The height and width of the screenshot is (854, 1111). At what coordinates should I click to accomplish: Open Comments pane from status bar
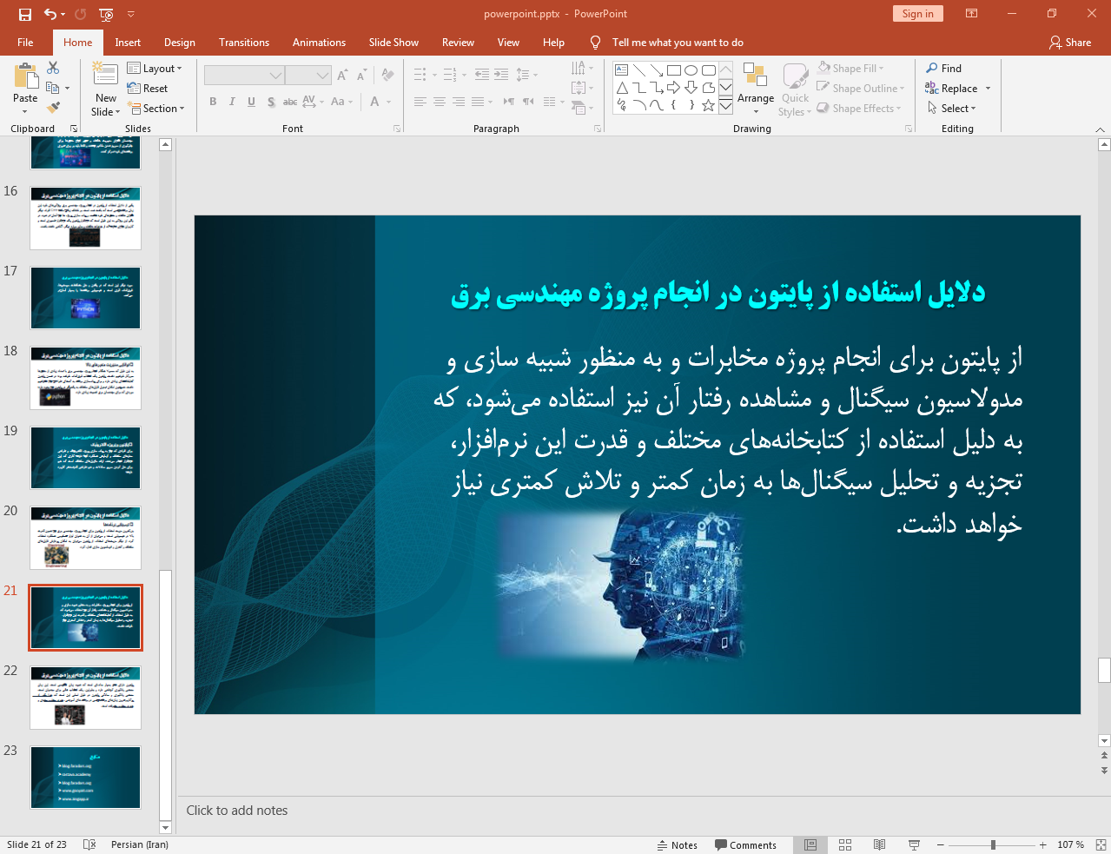[x=745, y=844]
